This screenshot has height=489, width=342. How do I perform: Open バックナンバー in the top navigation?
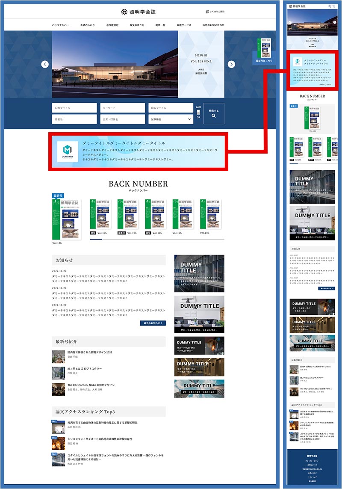(60, 25)
